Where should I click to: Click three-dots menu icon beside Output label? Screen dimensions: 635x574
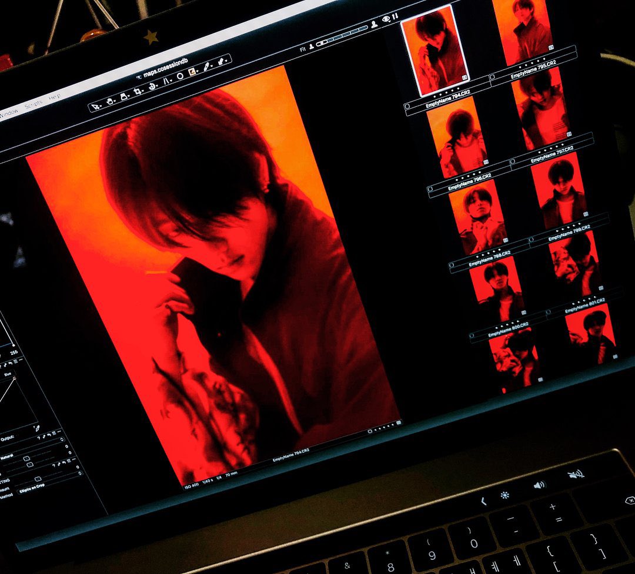click(59, 431)
